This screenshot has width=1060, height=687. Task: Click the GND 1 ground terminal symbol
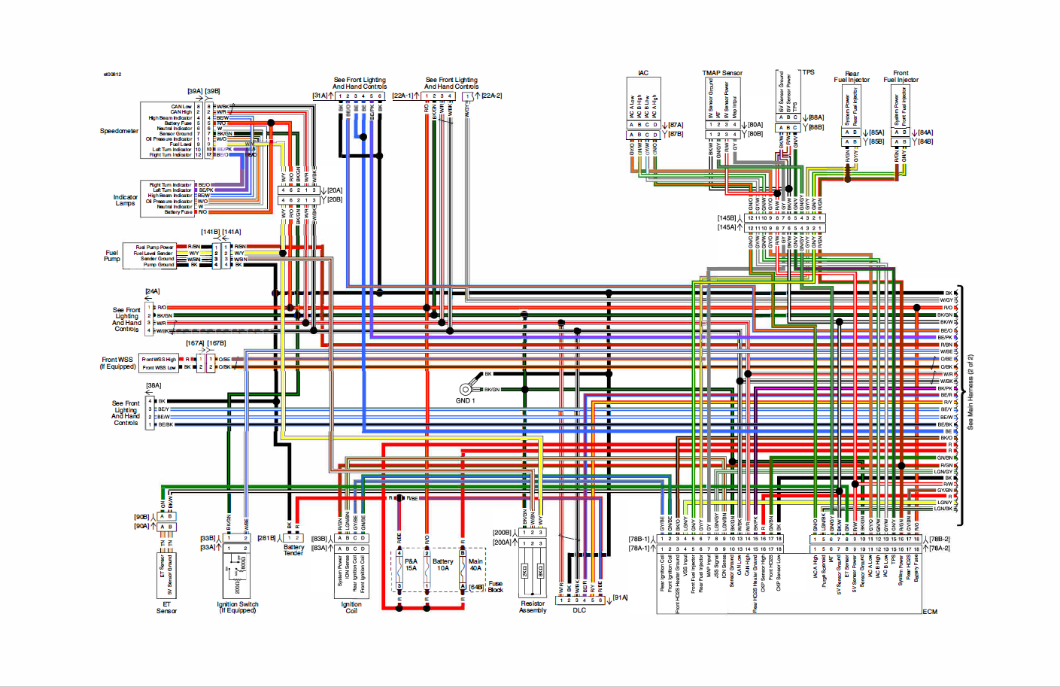pos(465,389)
